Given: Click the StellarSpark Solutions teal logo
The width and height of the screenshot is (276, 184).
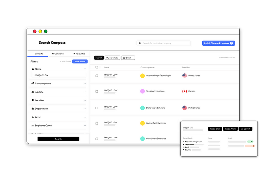Looking at the screenshot, I should point(142,108).
